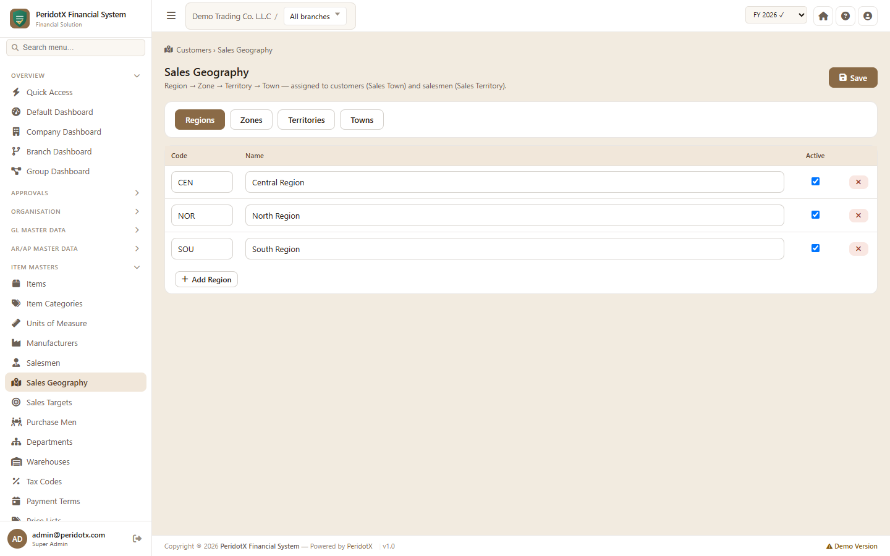Open the All branches dropdown

pos(315,16)
